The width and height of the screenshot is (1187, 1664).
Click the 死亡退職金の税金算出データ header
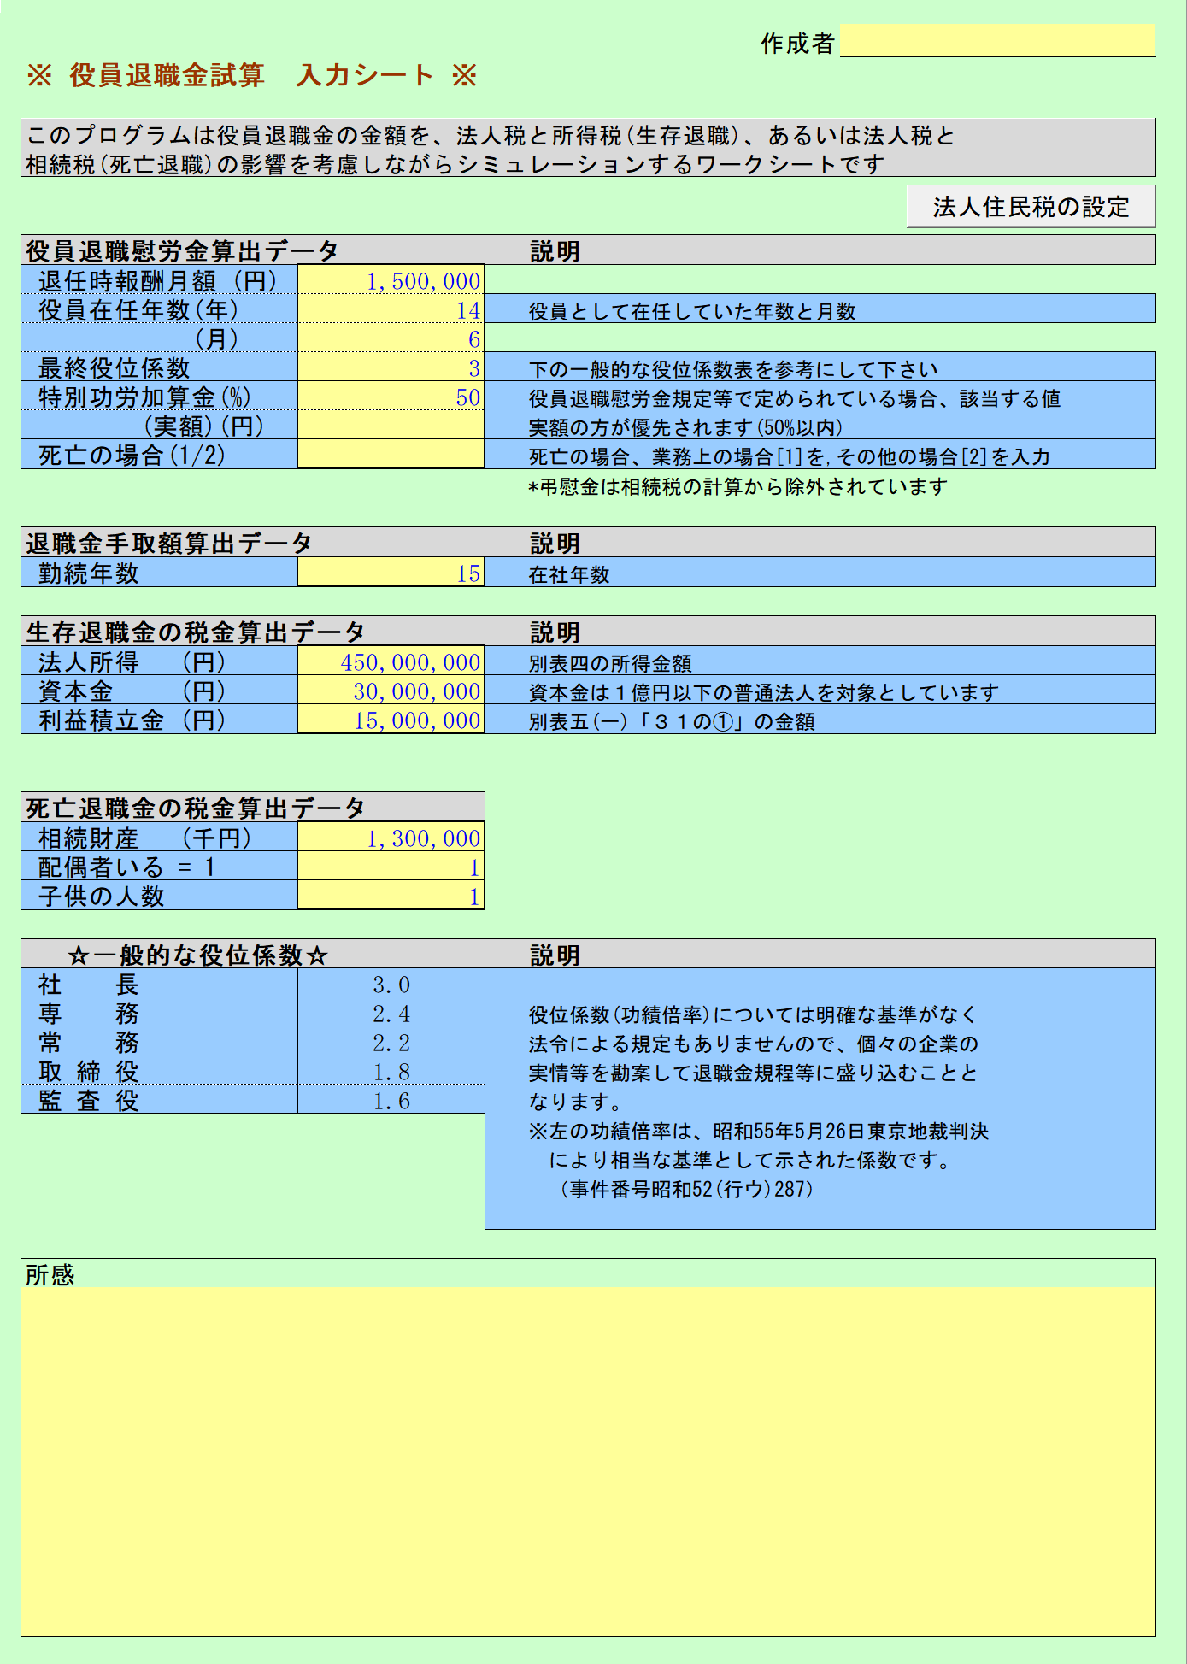(253, 807)
